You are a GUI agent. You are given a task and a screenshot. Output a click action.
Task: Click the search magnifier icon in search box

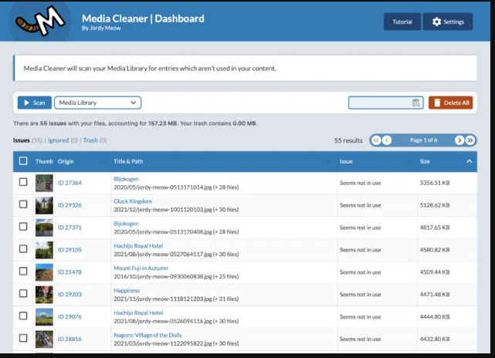(x=415, y=103)
